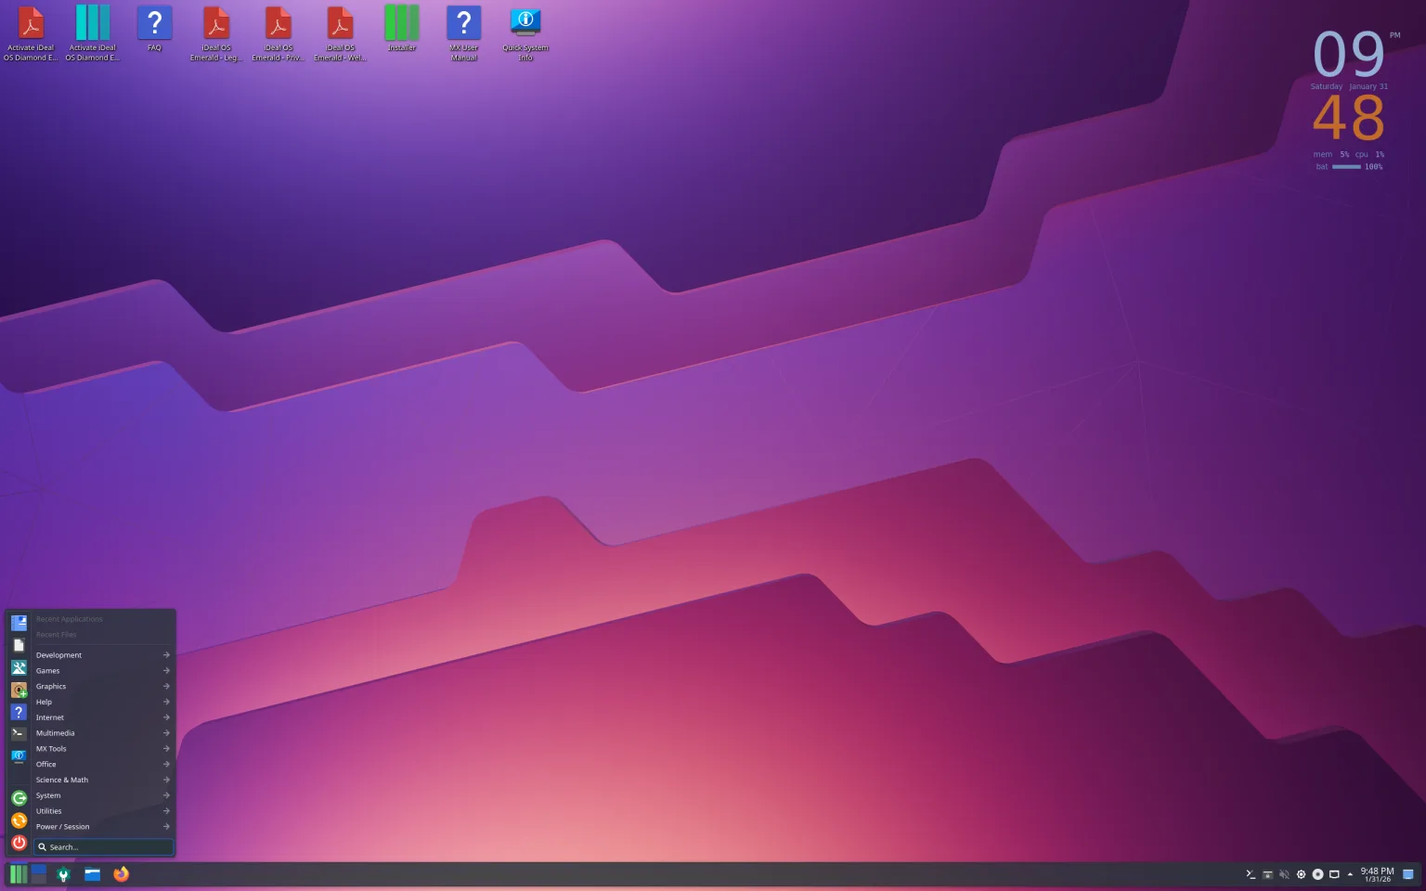Open terminal icon in menu sidebar

tap(19, 734)
